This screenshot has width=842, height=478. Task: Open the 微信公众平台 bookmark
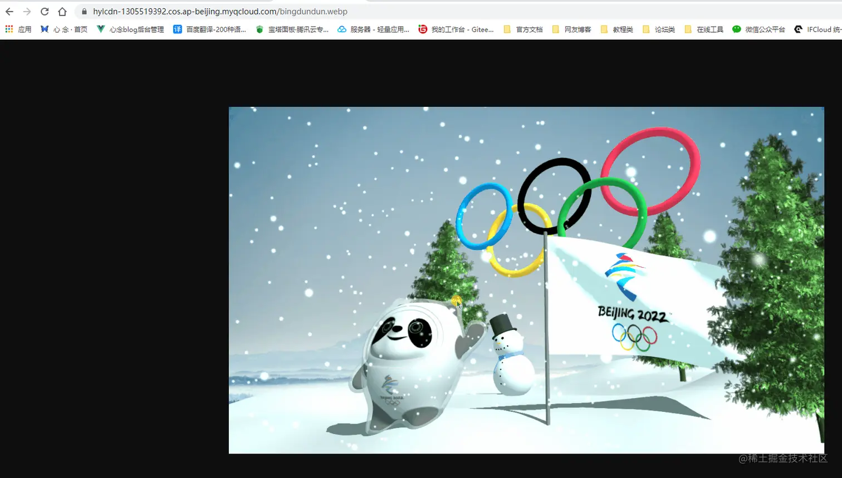(758, 29)
